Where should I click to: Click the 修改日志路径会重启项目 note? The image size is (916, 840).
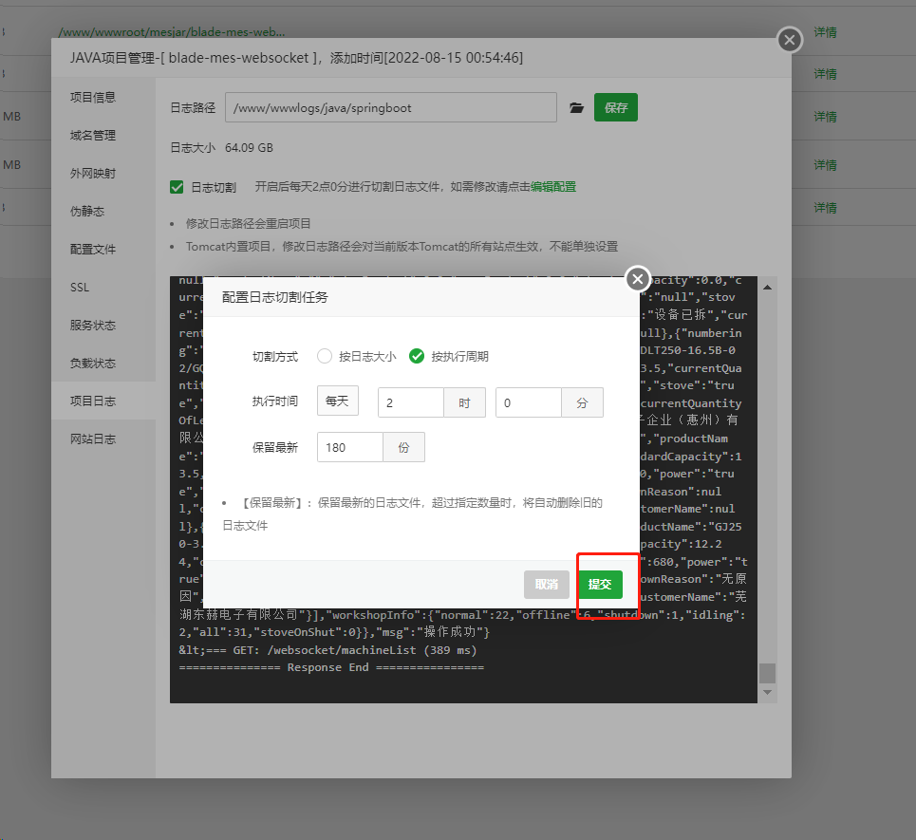click(249, 224)
